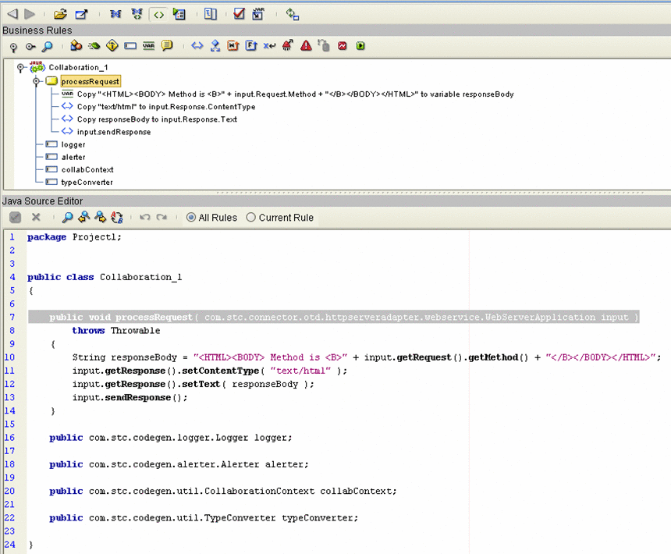Click the green continue icon
The width and height of the screenshot is (671, 554).
[360, 46]
